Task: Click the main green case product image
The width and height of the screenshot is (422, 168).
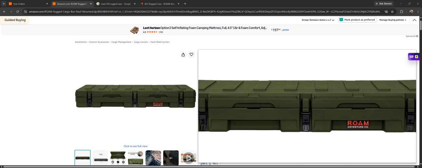Action: click(135, 96)
